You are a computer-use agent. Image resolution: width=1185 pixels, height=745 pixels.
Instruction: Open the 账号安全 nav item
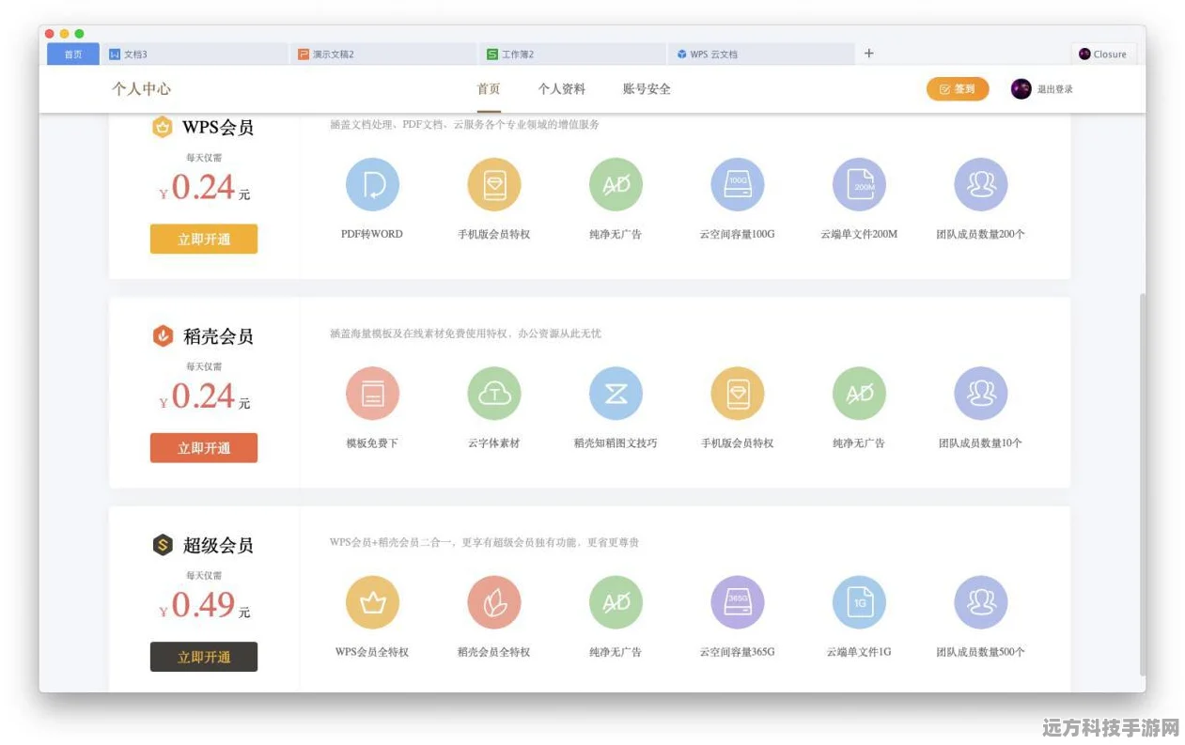(x=647, y=89)
